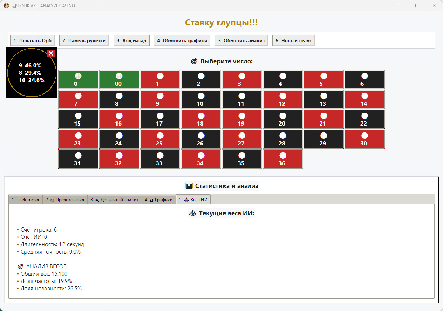This screenshot has height=311, width=443.
Task: Pick black number 4
Action: point(283,79)
